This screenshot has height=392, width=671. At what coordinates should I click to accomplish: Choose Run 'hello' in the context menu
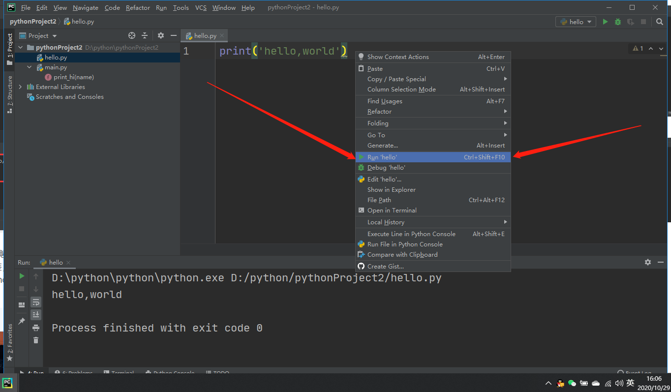tap(433, 157)
